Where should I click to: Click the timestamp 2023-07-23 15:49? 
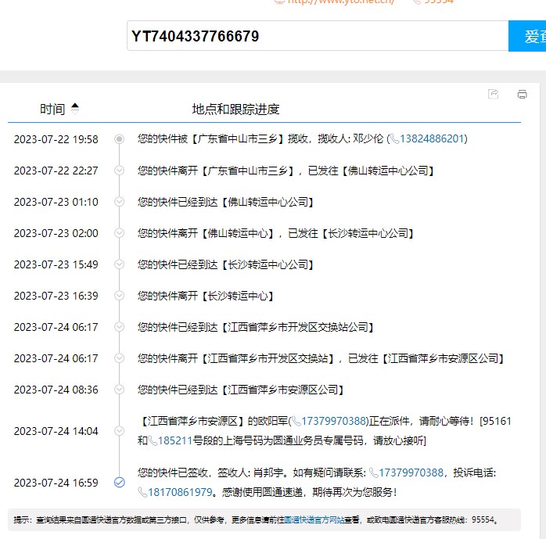pos(56,264)
